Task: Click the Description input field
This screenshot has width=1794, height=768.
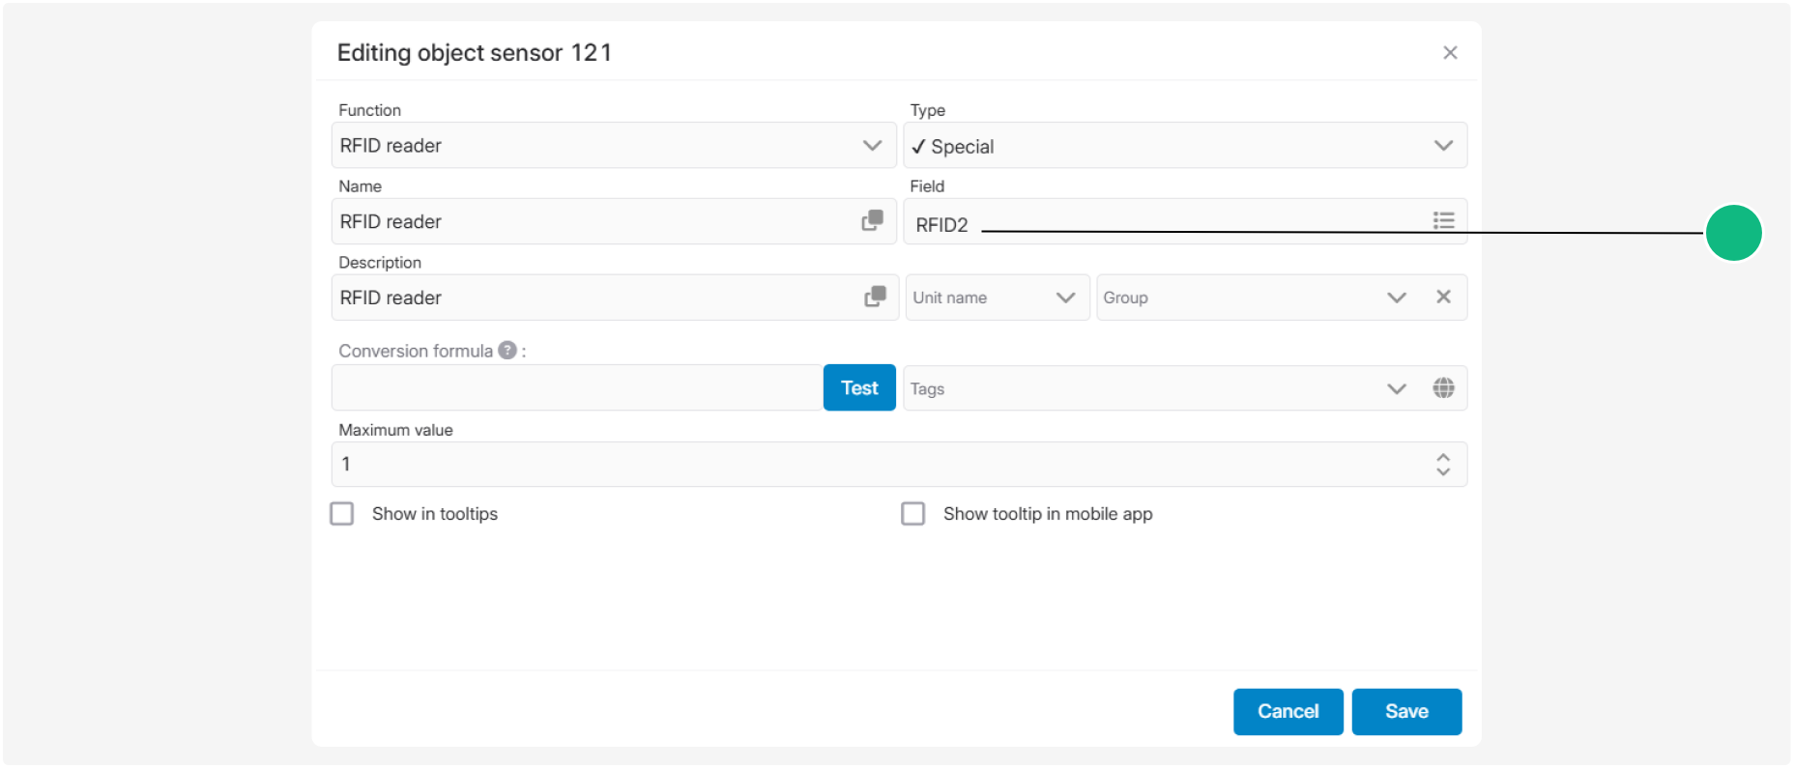Action: click(x=614, y=298)
